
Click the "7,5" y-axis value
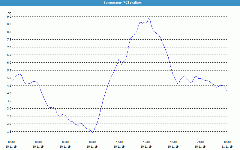tap(9, 40)
